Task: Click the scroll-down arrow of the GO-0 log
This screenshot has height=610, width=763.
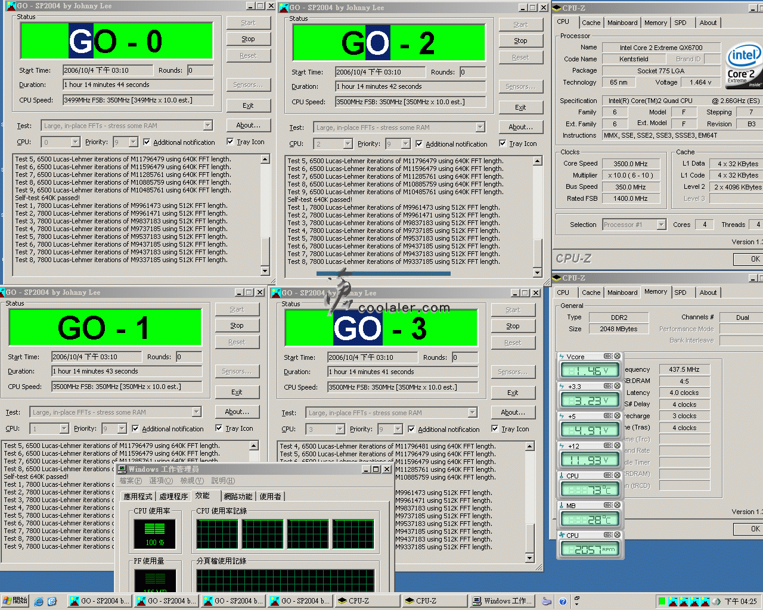Action: (x=265, y=271)
